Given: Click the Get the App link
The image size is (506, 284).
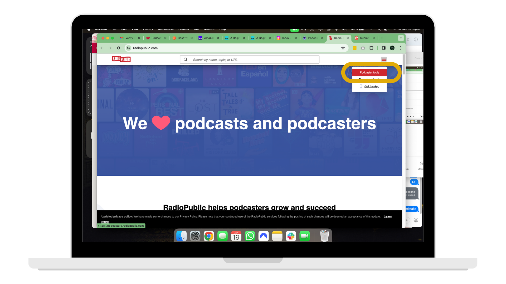Looking at the screenshot, I should pos(372,87).
